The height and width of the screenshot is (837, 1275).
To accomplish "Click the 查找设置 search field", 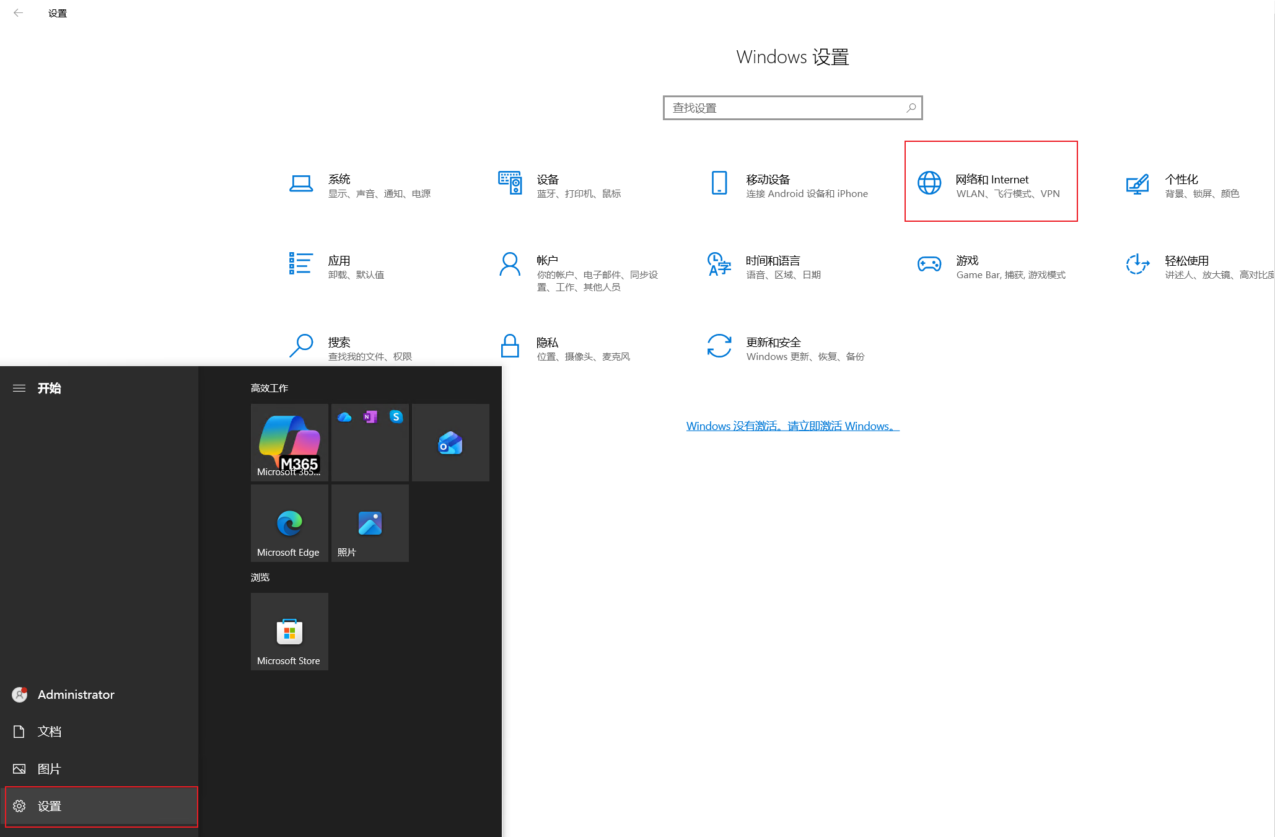I will tap(787, 108).
